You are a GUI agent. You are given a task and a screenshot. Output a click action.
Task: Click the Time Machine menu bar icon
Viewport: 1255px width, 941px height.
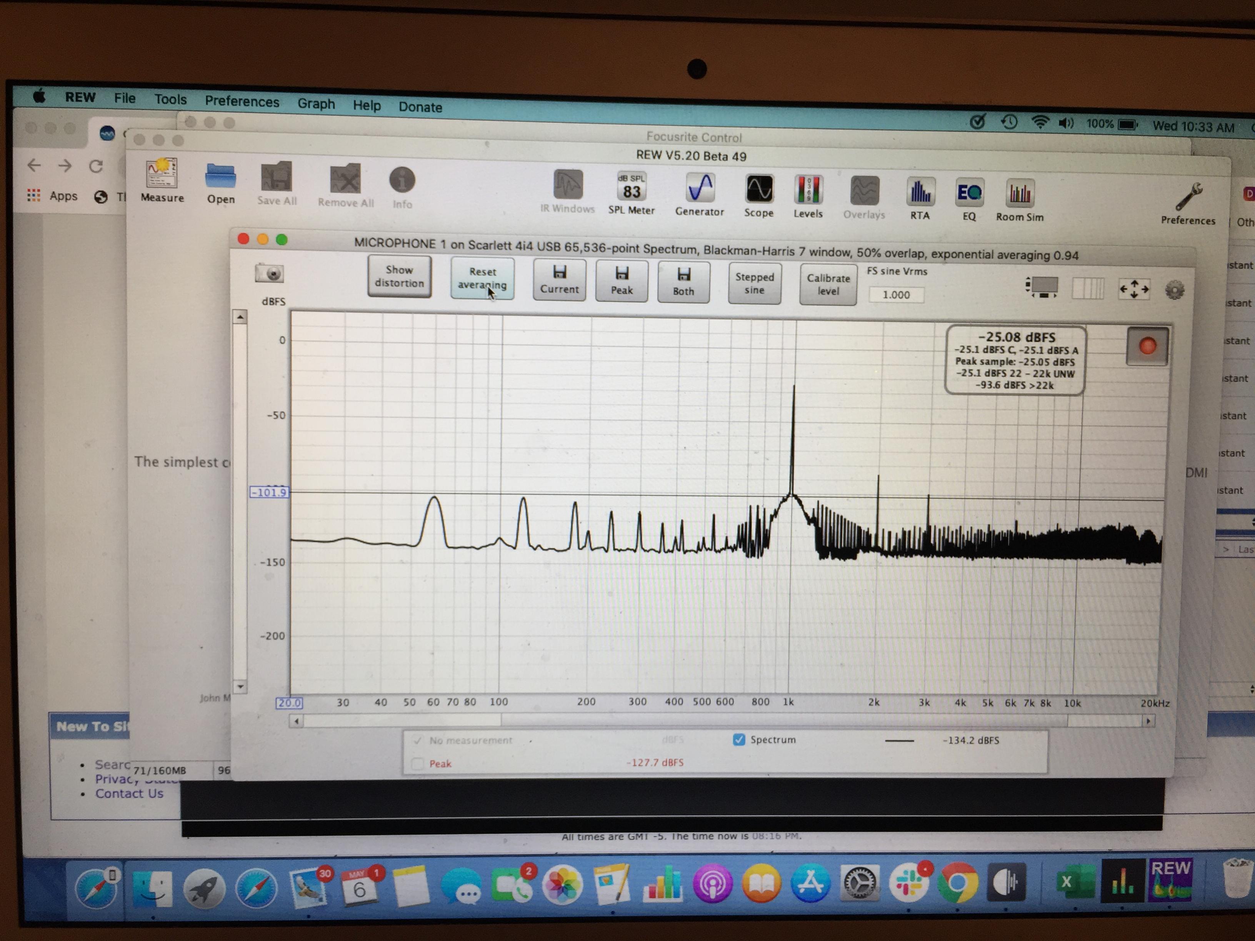[1009, 121]
